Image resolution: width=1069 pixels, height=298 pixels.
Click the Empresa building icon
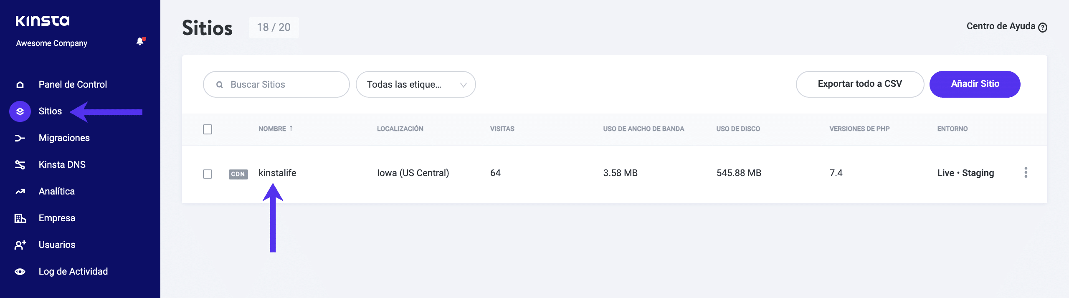(x=20, y=218)
